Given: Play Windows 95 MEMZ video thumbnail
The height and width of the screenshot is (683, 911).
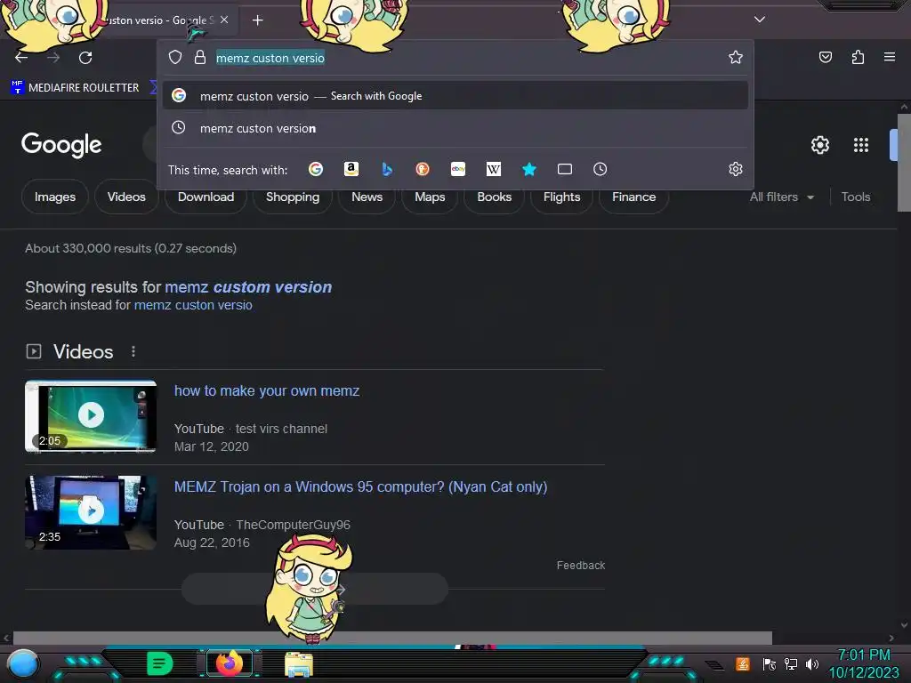Looking at the screenshot, I should tap(91, 511).
